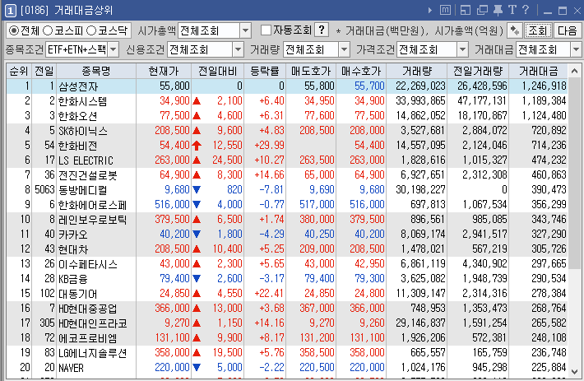The image size is (584, 381).
Task: Sort by the 매도호가 column header
Action: click(x=311, y=71)
